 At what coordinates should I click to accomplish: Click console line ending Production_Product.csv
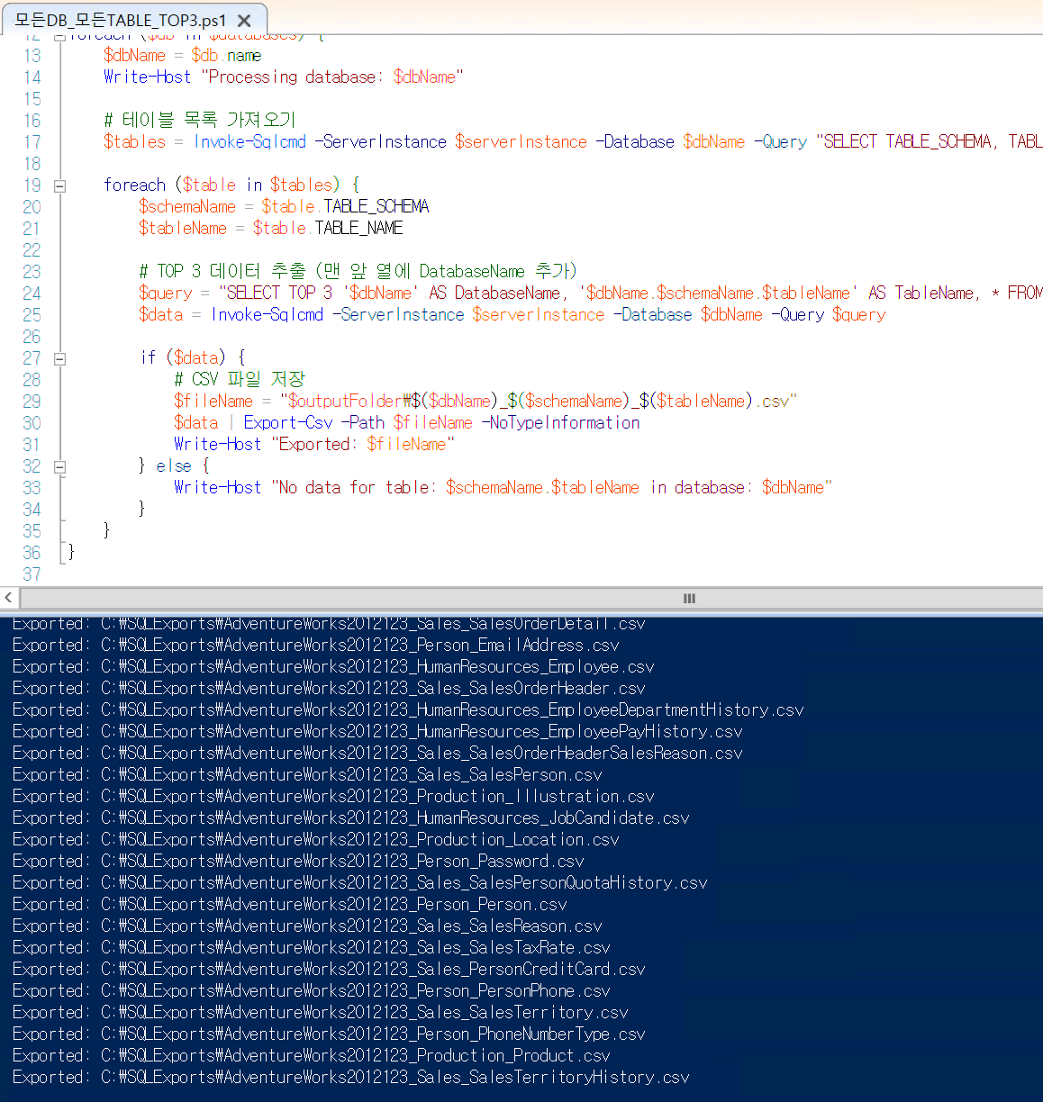[x=311, y=1055]
